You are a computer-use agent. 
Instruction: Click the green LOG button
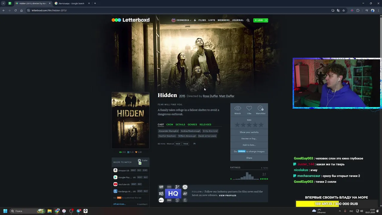258,20
